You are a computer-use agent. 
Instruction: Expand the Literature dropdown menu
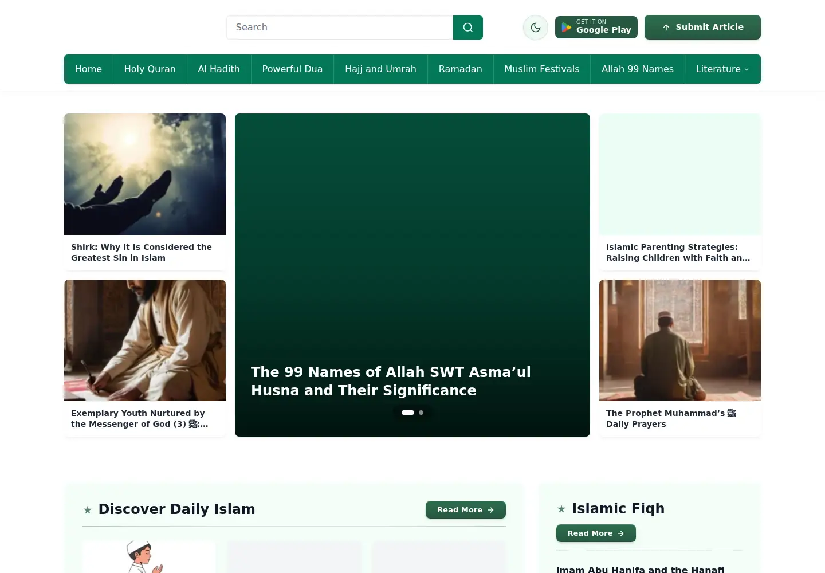(x=722, y=69)
